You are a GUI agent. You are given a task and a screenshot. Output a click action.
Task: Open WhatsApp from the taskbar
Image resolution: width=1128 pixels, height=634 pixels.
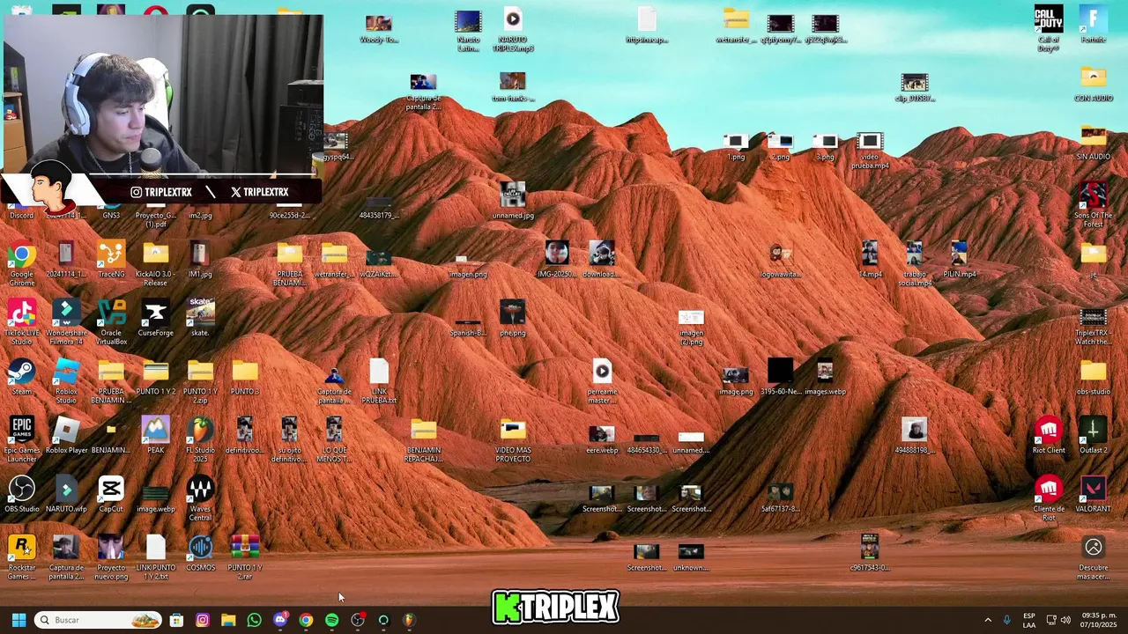[x=254, y=620]
